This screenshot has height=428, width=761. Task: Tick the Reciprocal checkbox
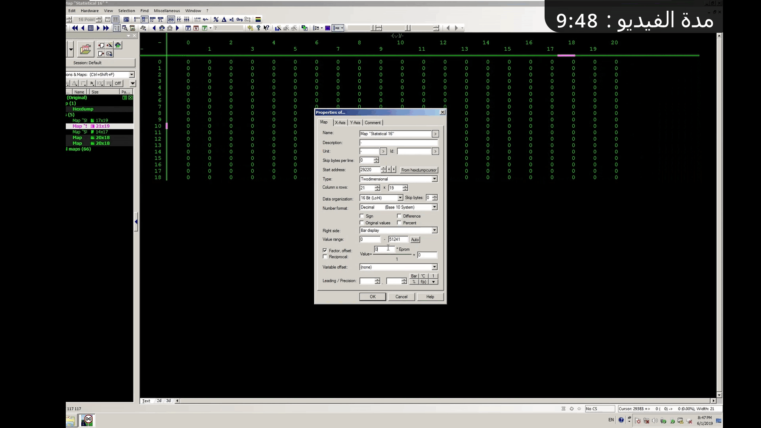(x=325, y=257)
